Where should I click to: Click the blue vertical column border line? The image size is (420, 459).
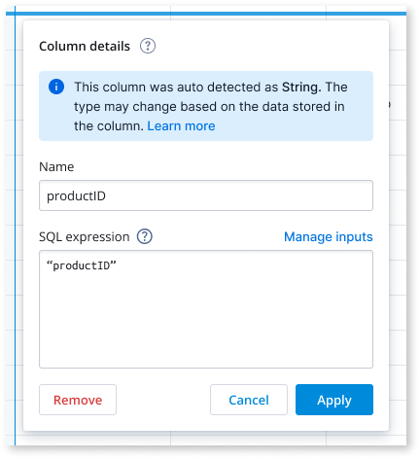pyautogui.click(x=15, y=227)
